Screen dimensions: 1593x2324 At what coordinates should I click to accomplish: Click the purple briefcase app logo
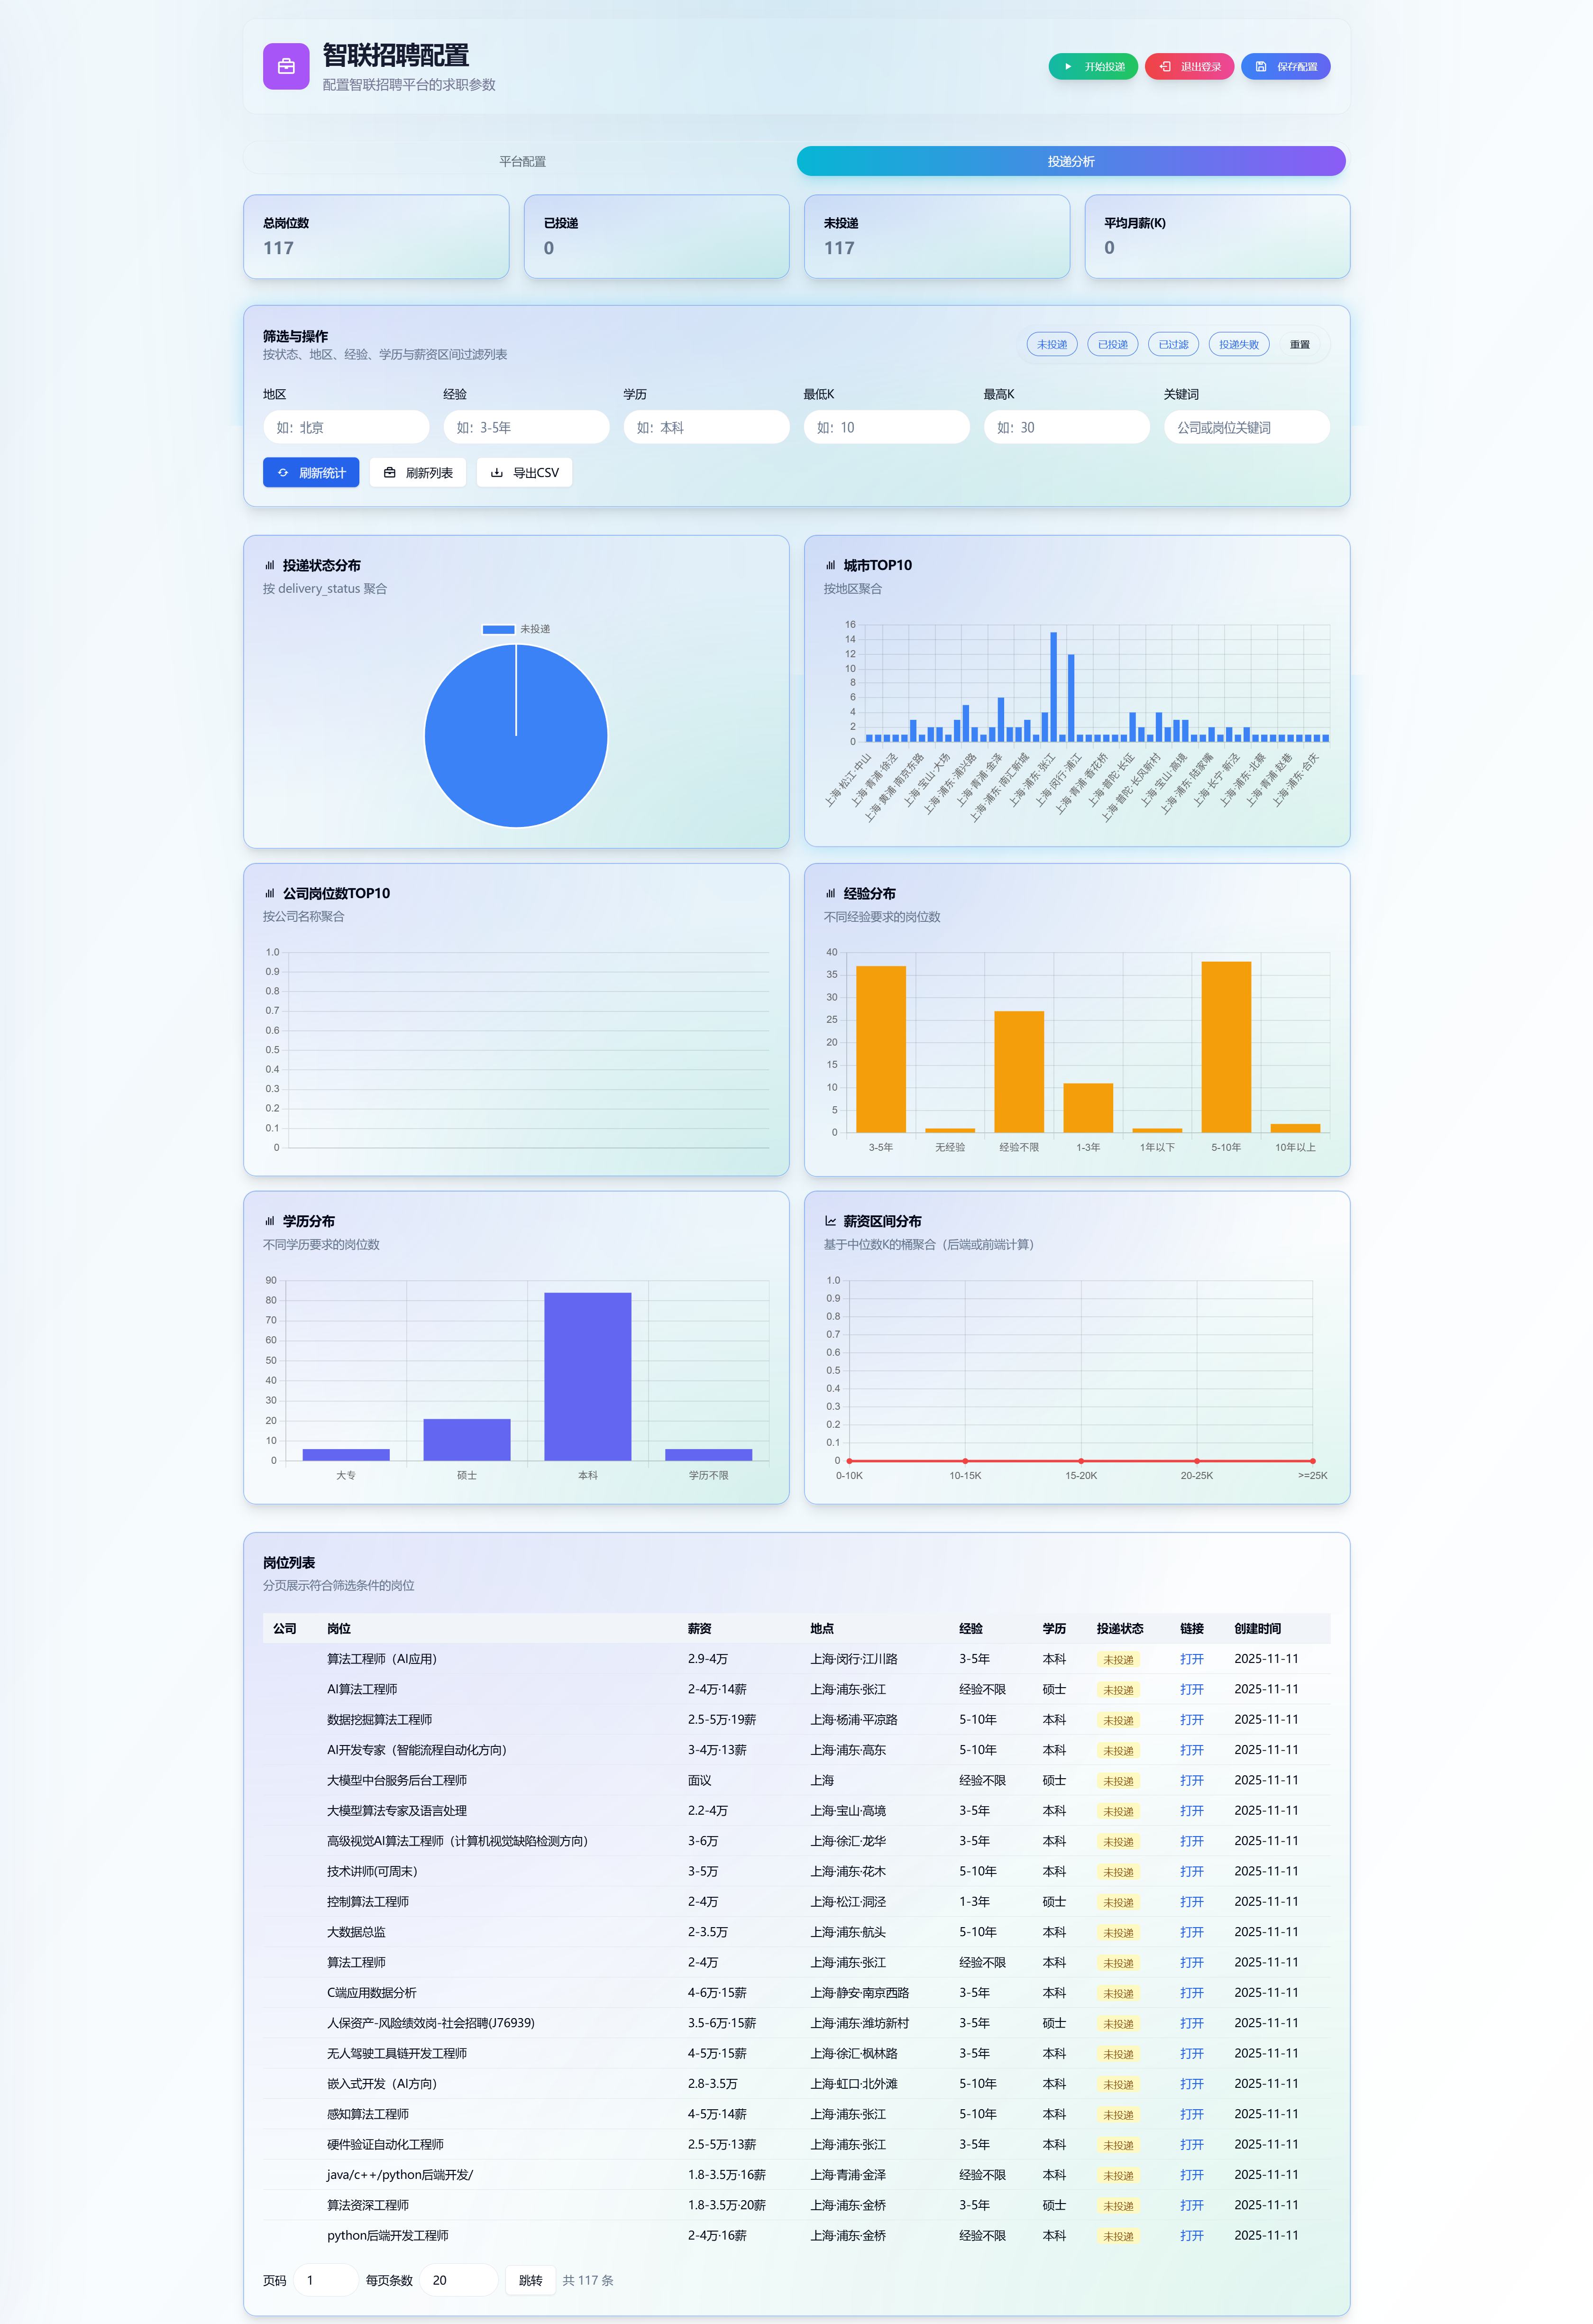(286, 66)
